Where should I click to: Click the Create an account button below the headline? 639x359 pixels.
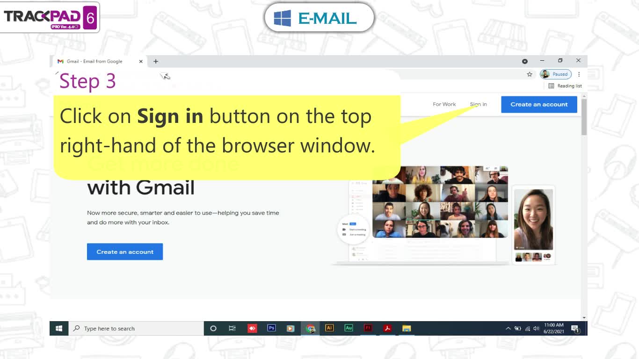coord(125,251)
